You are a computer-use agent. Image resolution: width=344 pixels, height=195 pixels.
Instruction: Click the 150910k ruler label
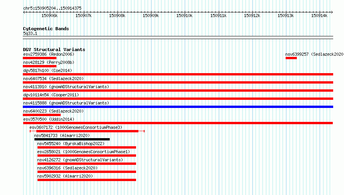coord(184,15)
